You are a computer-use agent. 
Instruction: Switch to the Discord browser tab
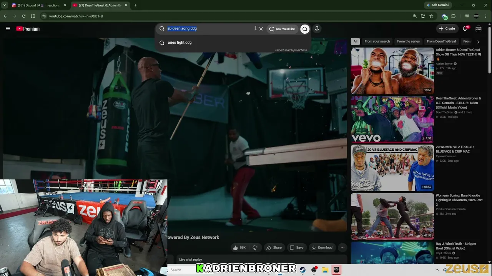38,5
